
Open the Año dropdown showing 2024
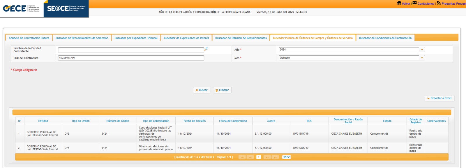(x=422, y=50)
